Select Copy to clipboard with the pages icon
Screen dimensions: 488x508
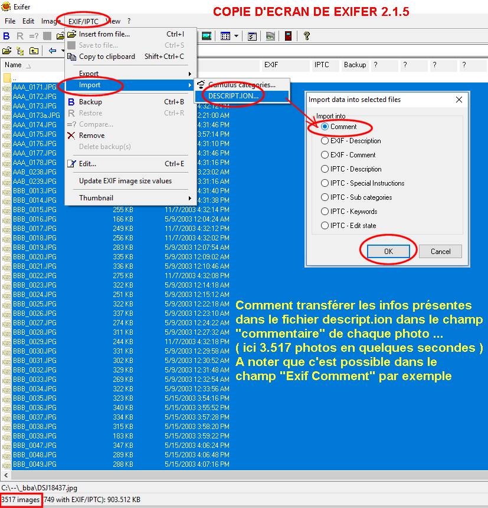pyautogui.click(x=107, y=57)
